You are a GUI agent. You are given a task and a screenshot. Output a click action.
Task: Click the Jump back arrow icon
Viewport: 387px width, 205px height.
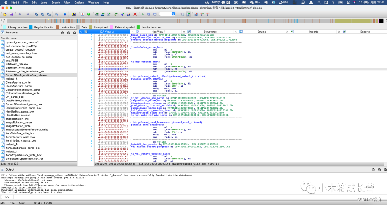[20, 14]
